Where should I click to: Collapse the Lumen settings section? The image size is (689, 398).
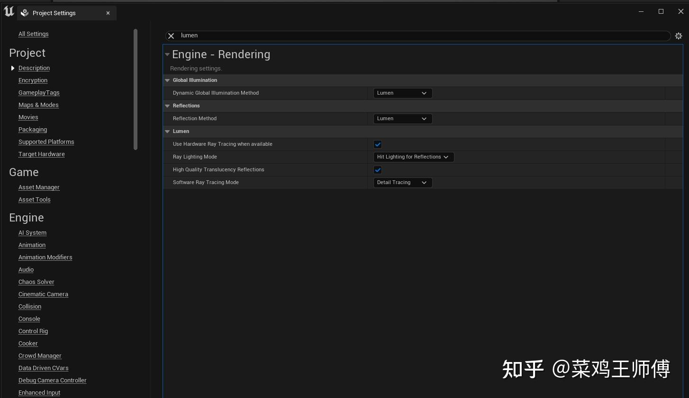pos(167,131)
